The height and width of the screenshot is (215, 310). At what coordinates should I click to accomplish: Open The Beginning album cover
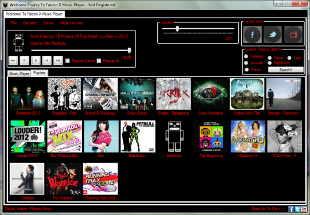(x=211, y=136)
